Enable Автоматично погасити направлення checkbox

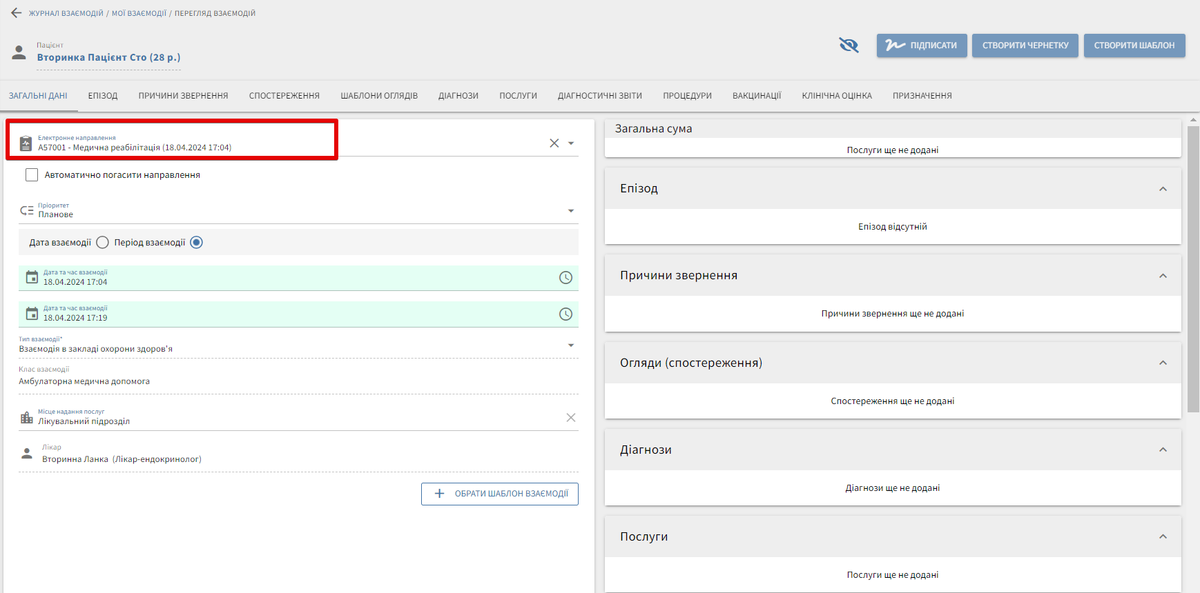[x=32, y=175]
